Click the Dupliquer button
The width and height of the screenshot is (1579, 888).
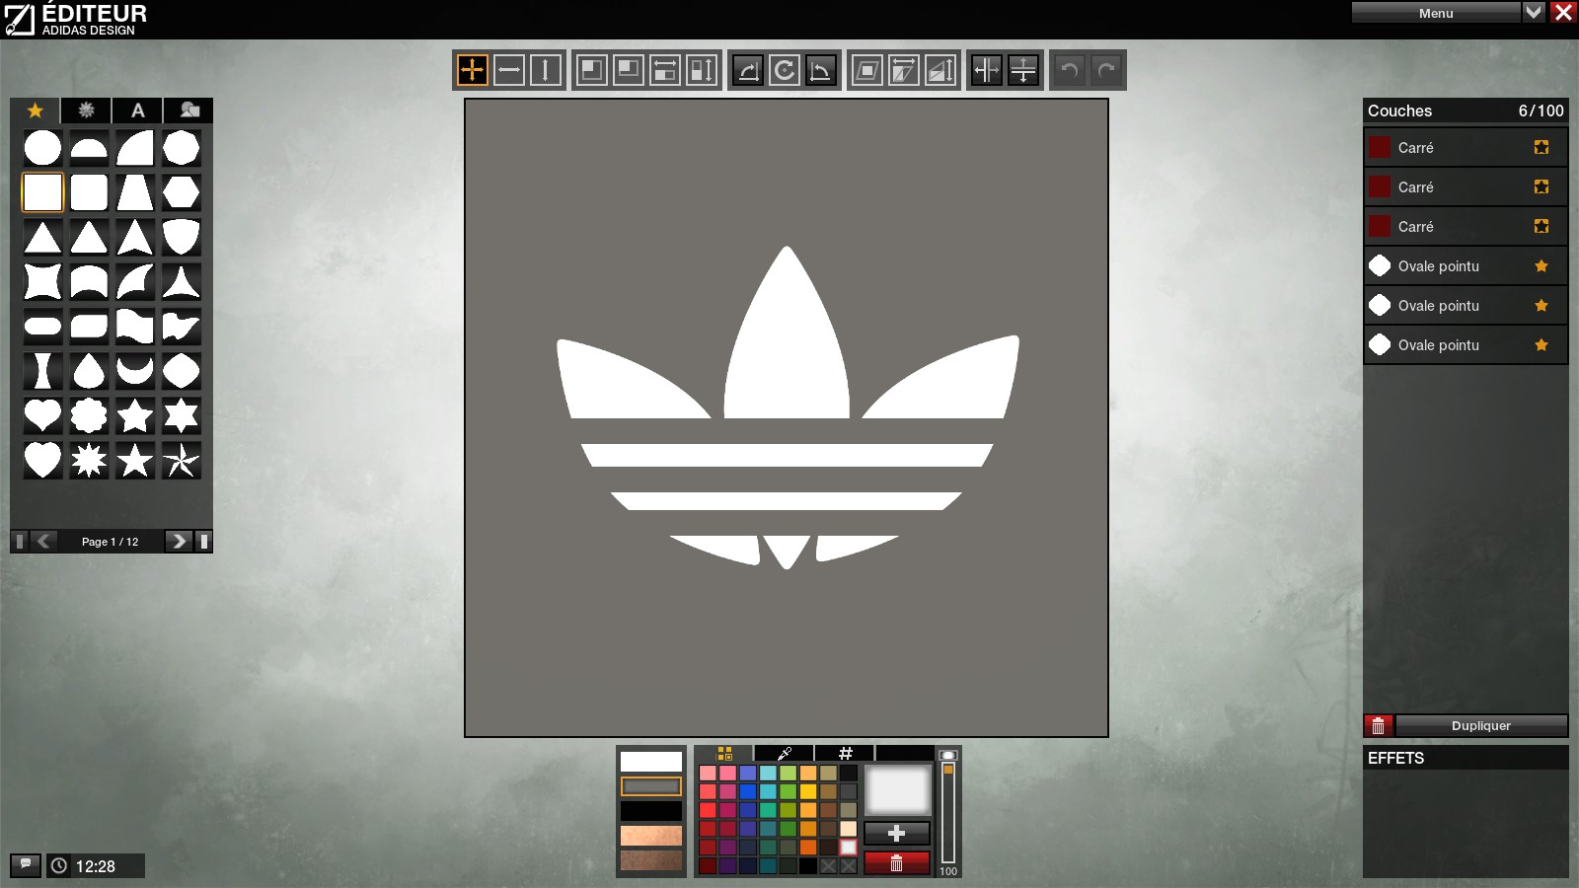[x=1481, y=726]
